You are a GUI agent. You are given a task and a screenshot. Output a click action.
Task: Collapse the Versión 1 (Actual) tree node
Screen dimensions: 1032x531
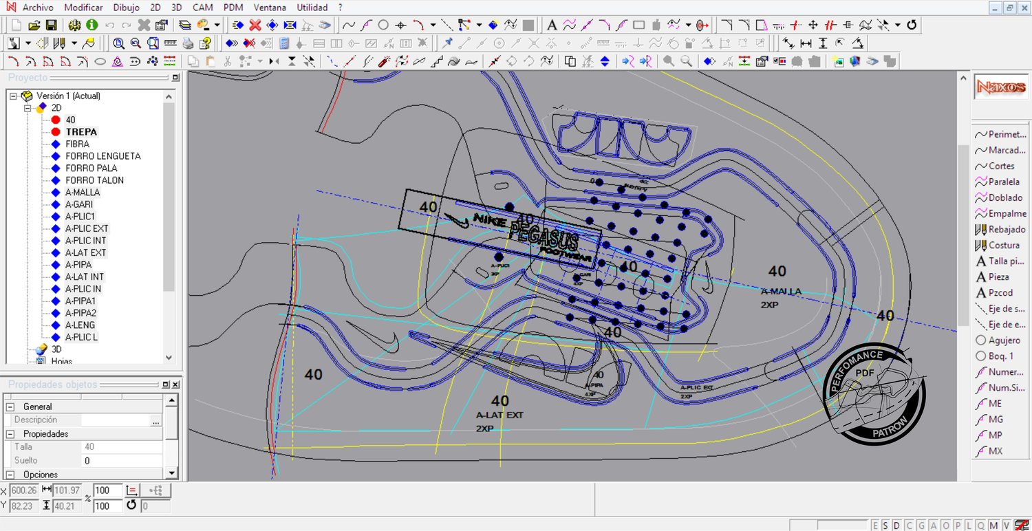click(13, 96)
